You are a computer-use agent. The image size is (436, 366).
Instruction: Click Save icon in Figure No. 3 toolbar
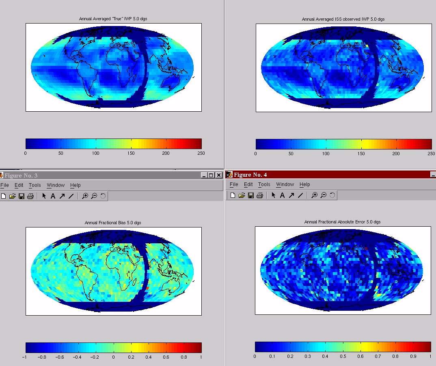coord(22,196)
